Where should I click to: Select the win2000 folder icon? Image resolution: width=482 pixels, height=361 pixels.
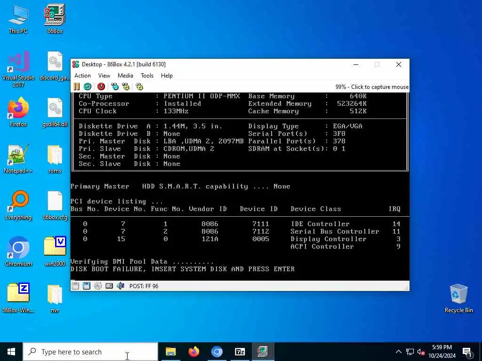tap(55, 252)
